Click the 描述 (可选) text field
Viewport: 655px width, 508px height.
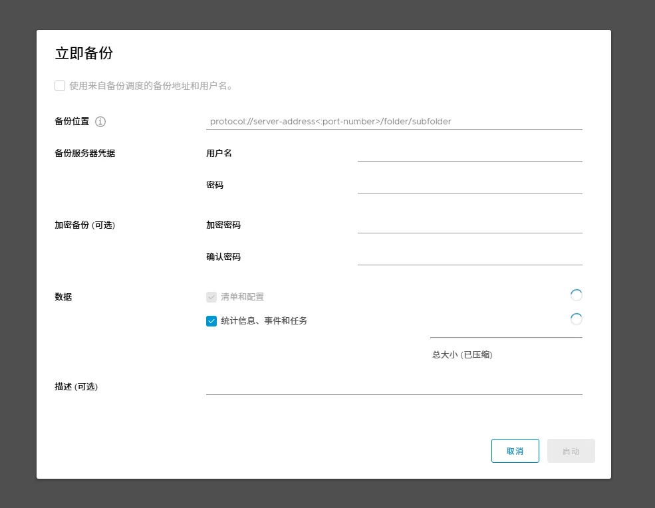tap(394, 386)
